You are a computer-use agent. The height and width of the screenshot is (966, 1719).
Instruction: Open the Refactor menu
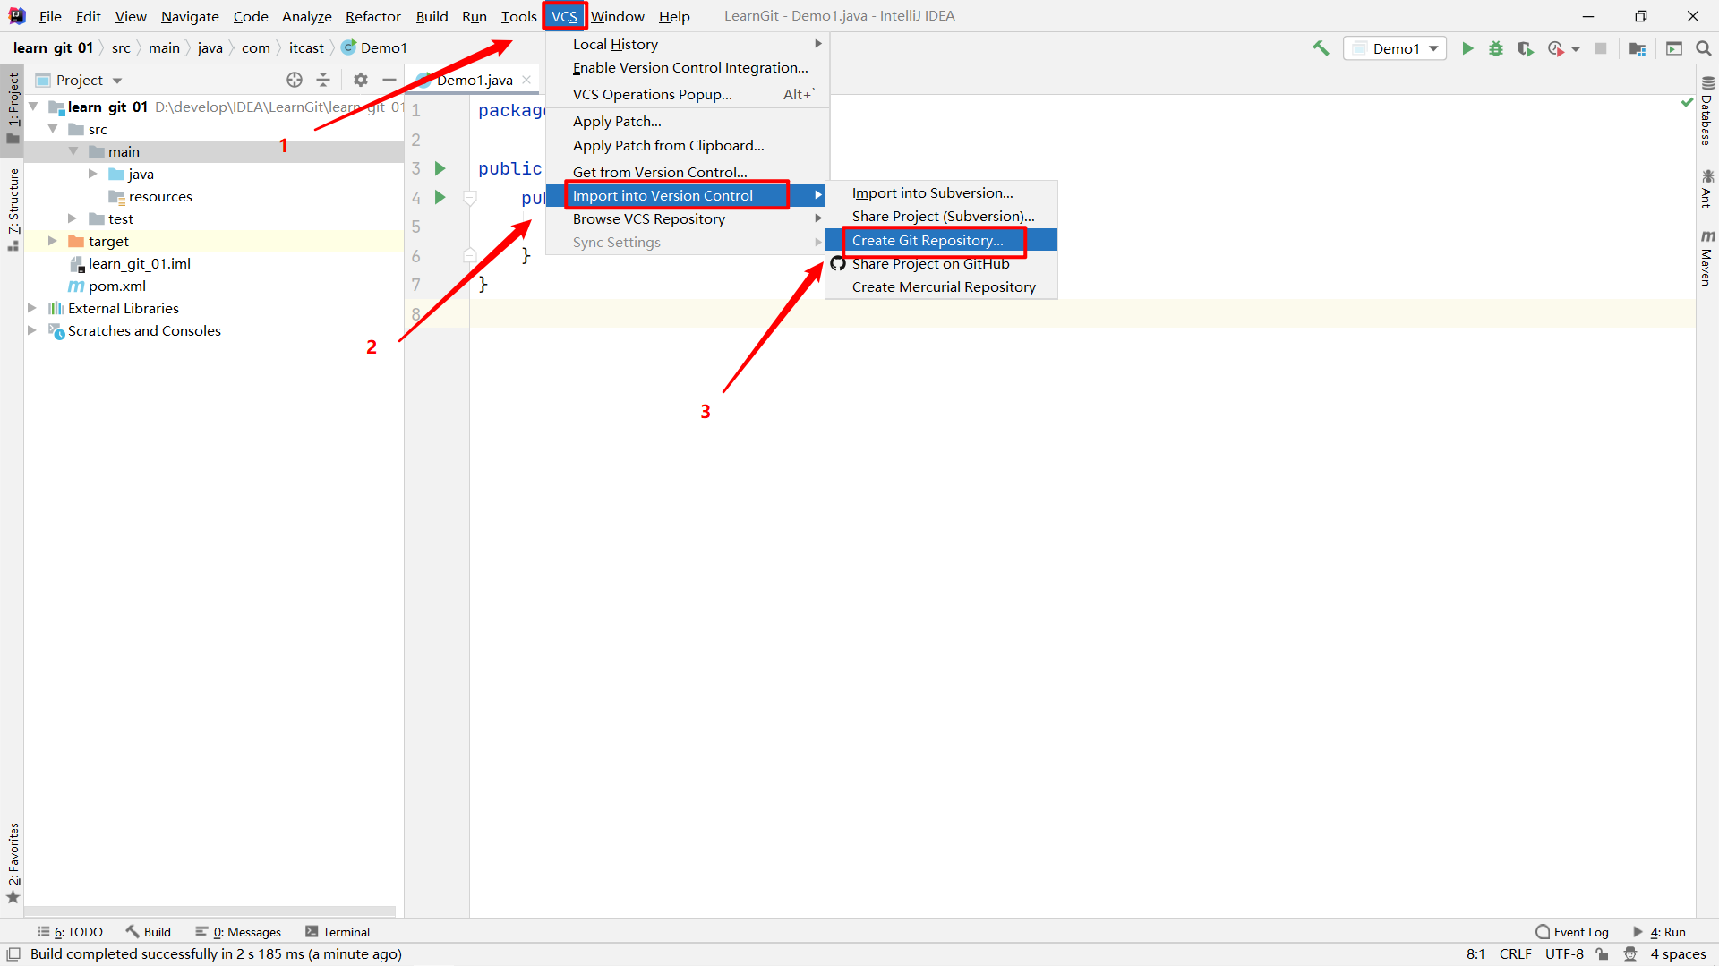coord(372,16)
